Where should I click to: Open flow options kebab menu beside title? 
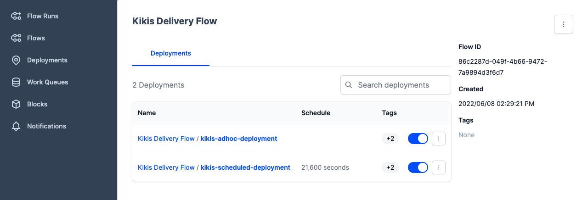(564, 24)
